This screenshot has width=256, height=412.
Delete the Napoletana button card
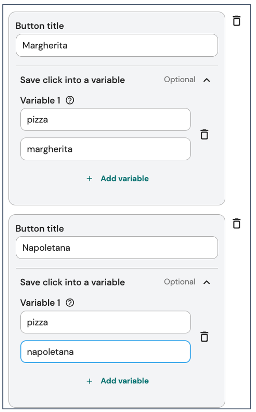coord(237,223)
